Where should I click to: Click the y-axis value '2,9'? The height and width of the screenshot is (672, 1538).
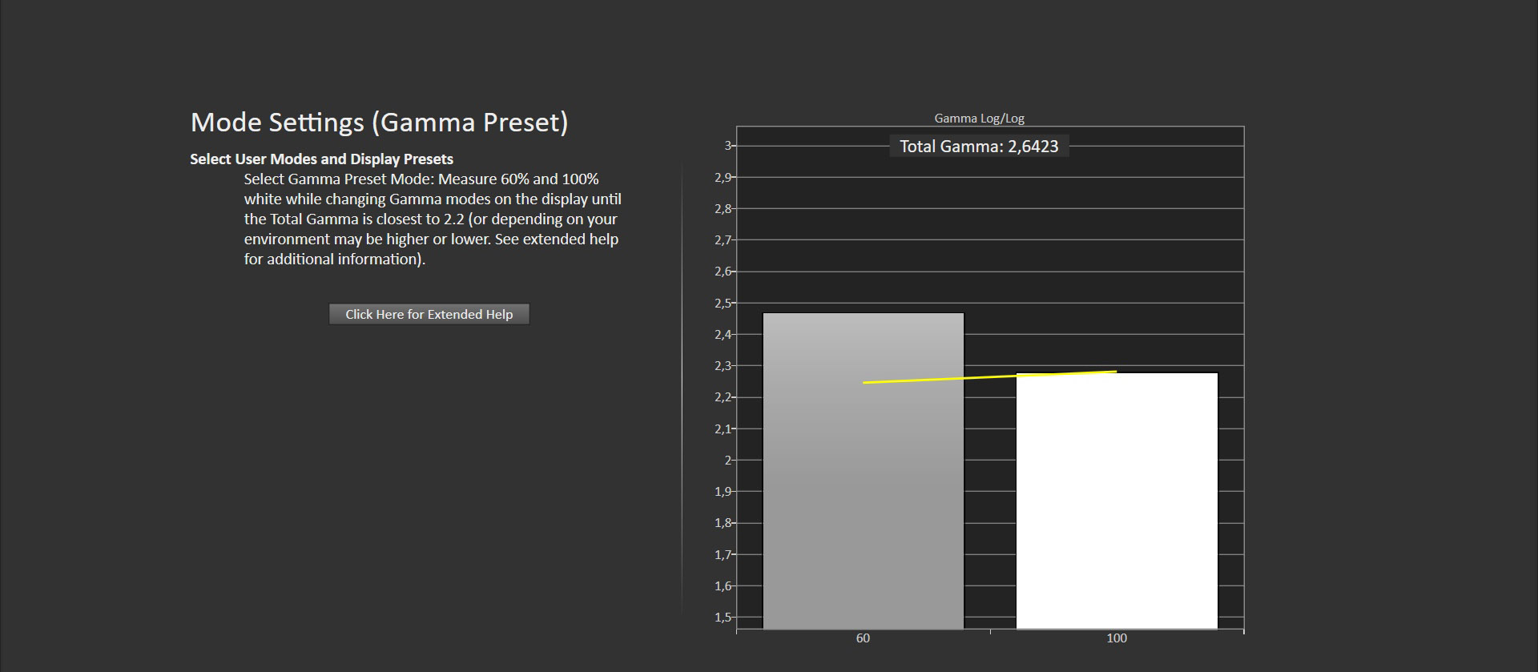[723, 178]
